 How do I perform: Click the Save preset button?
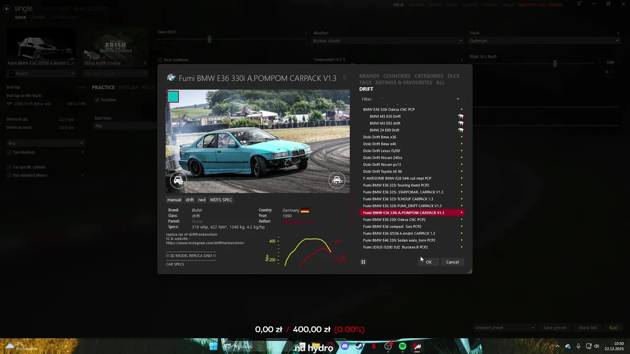click(x=555, y=327)
